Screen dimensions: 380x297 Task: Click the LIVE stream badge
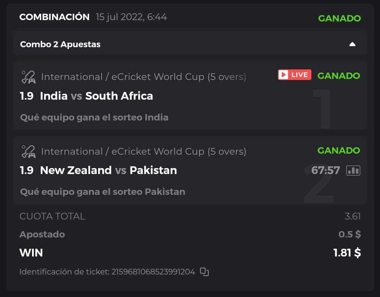tap(294, 75)
